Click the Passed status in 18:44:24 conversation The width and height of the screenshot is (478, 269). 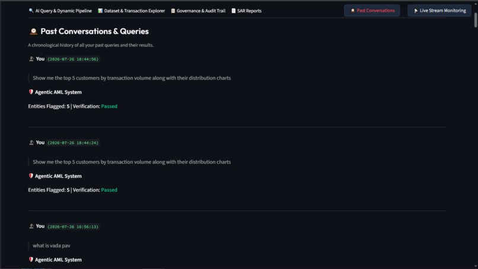tap(109, 190)
